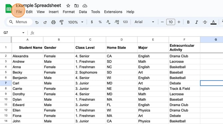223x124 pixels.
Task: Select the cell containing Dorothy
Action: pos(27,94)
